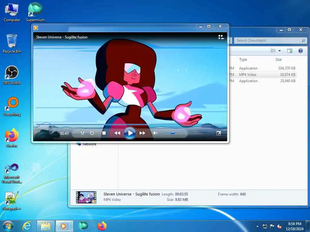Switch to Library view icon
The image size is (310, 232).
pos(221,37)
